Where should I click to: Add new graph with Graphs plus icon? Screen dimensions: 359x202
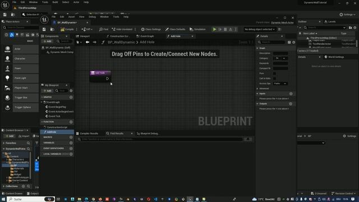71,97
